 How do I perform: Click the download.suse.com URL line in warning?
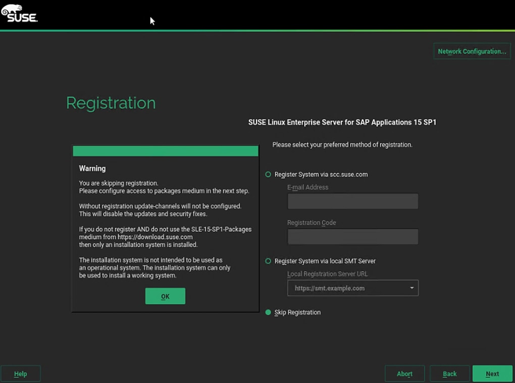pyautogui.click(x=136, y=237)
